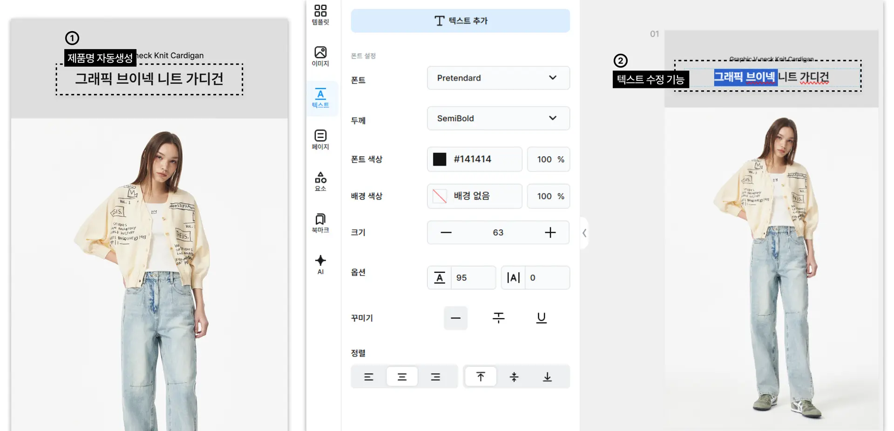Select left text alignment
This screenshot has width=894, height=431.
(x=369, y=376)
